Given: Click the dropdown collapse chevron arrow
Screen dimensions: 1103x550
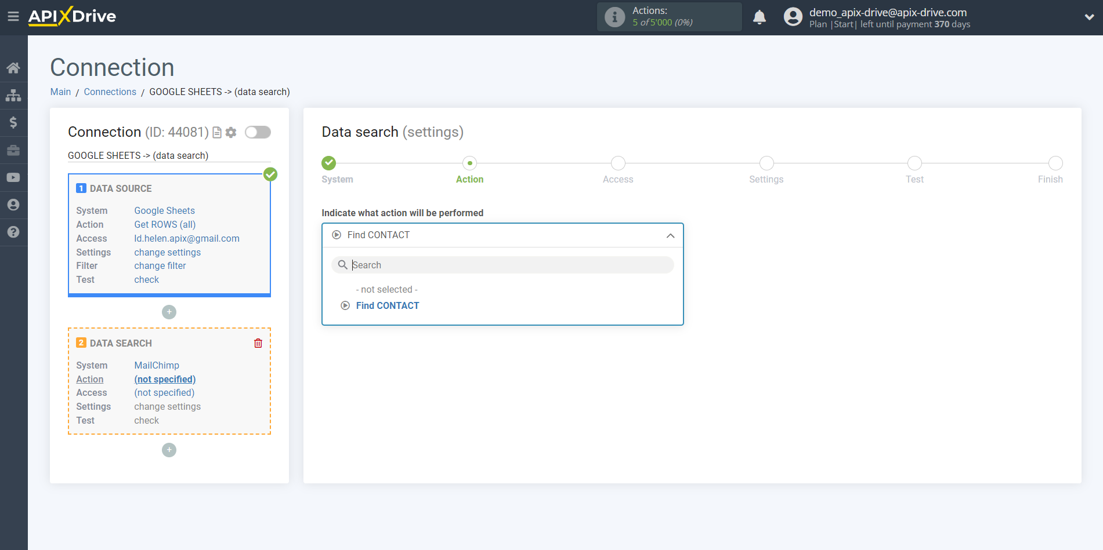Looking at the screenshot, I should point(670,235).
